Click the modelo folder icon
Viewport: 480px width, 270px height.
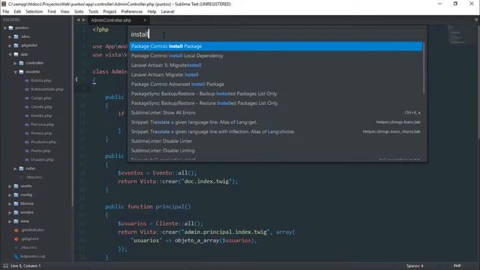[x=22, y=72]
